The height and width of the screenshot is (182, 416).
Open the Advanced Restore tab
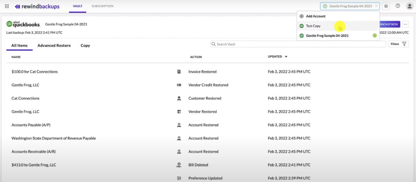pyautogui.click(x=54, y=45)
